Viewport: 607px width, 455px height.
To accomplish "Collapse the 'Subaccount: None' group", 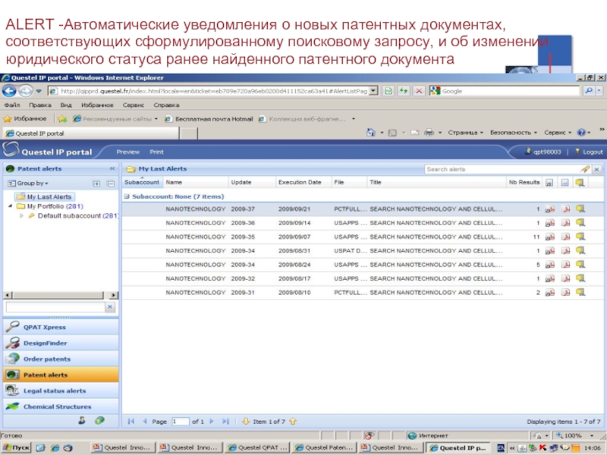I will (x=127, y=196).
